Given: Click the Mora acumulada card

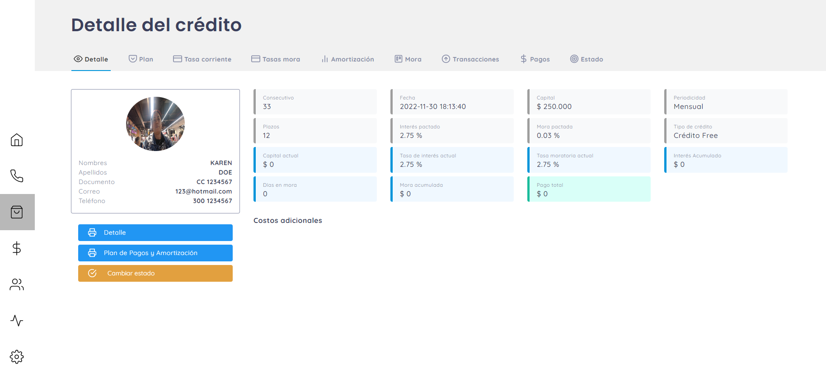Looking at the screenshot, I should pyautogui.click(x=452, y=189).
